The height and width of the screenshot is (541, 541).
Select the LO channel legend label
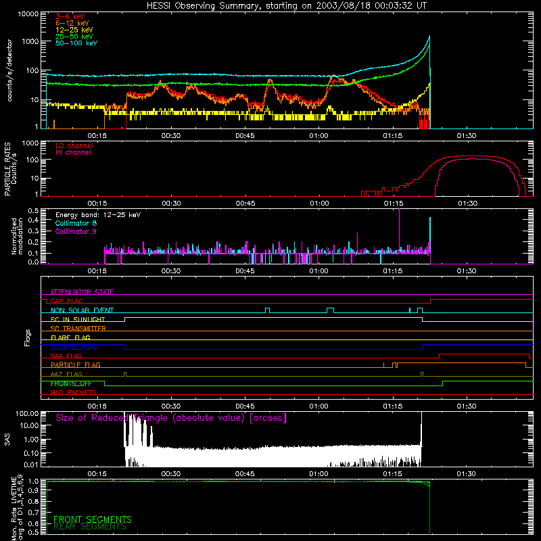coord(74,145)
